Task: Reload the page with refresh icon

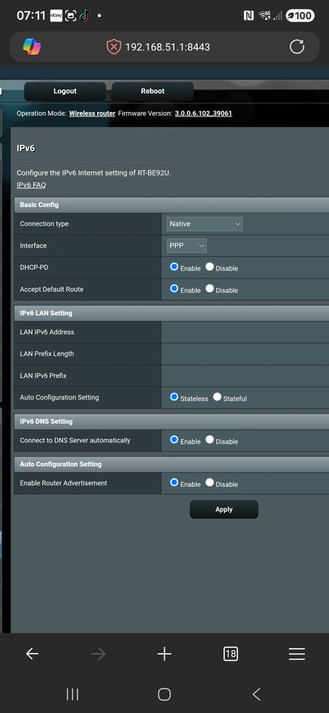Action: 297,46
